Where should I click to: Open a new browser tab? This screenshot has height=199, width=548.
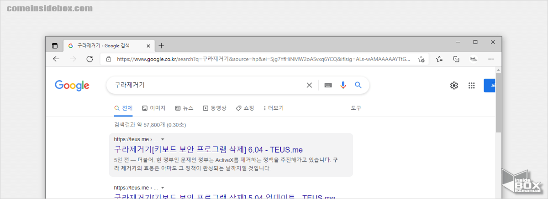point(161,46)
